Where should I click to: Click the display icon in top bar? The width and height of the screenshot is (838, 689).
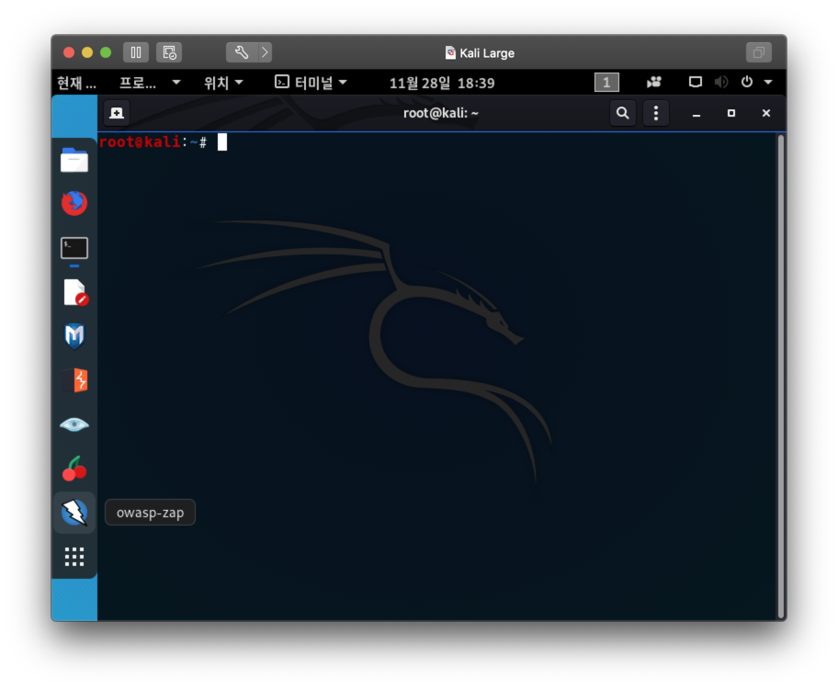[x=696, y=83]
